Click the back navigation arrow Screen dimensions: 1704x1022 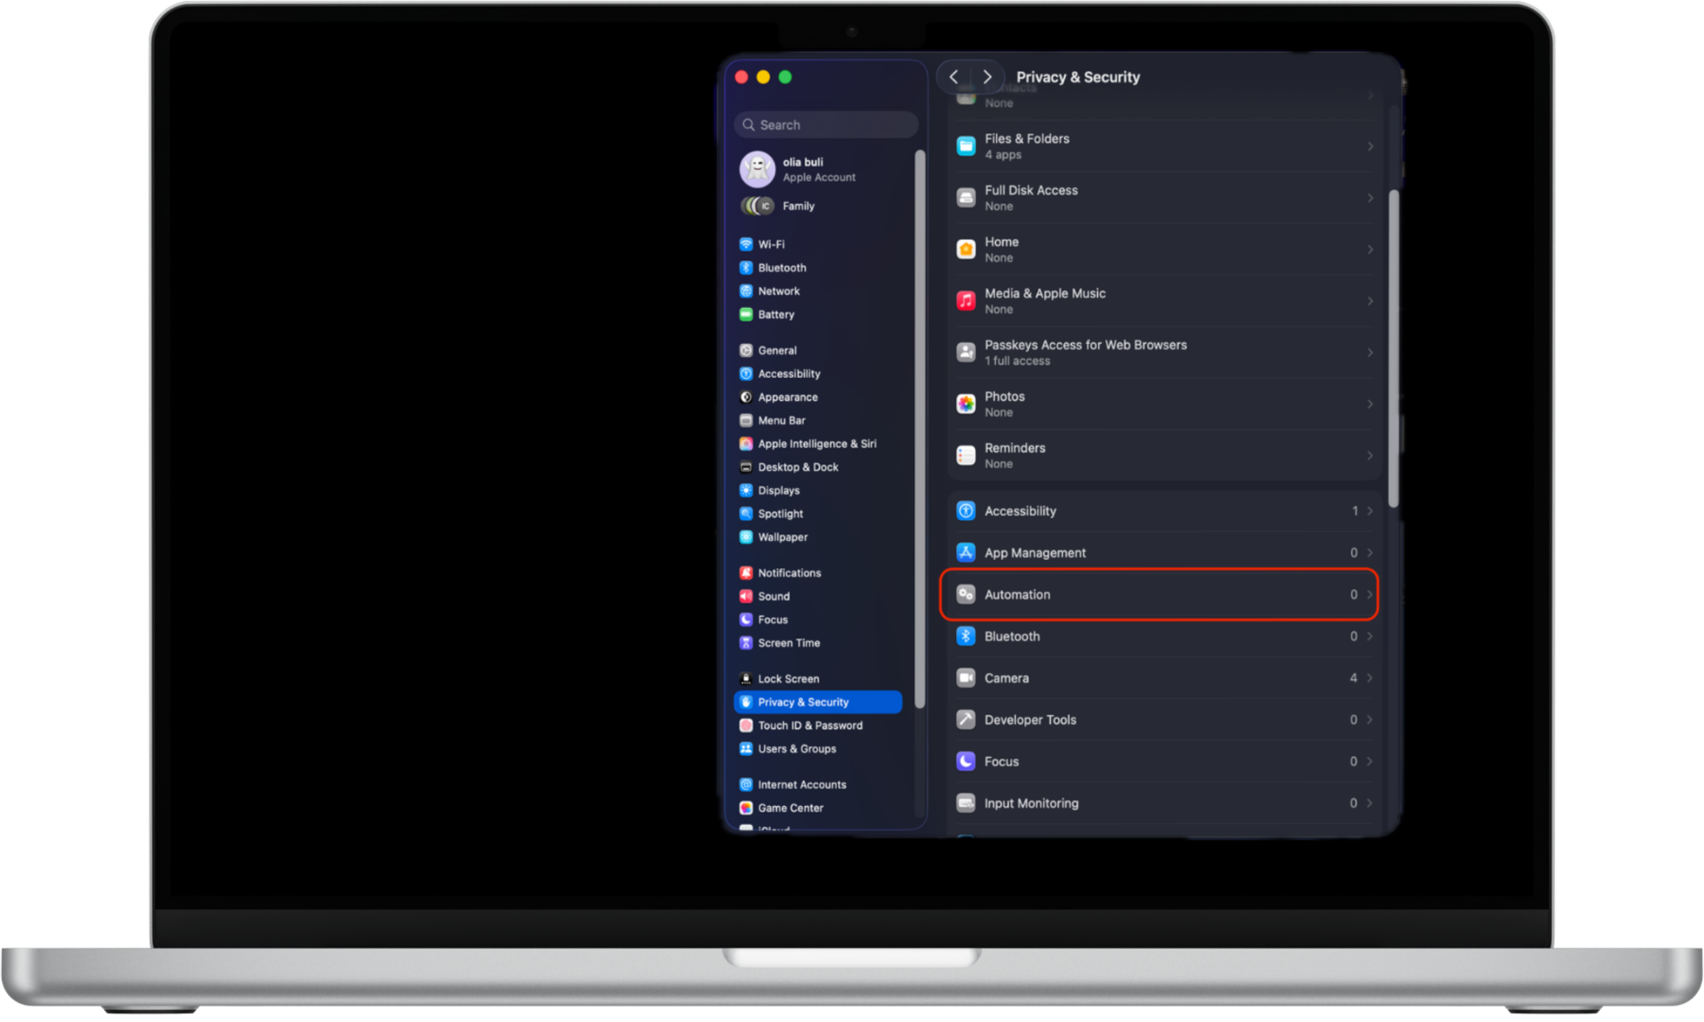click(x=954, y=76)
